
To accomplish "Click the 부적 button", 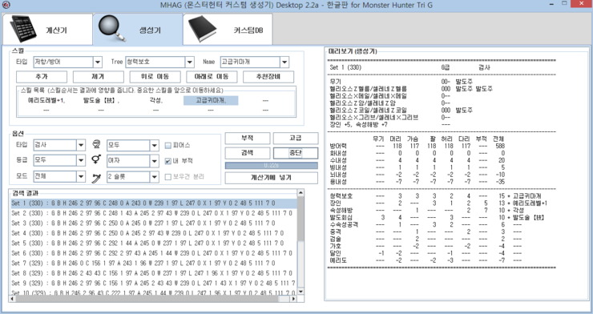I will 248,139.
